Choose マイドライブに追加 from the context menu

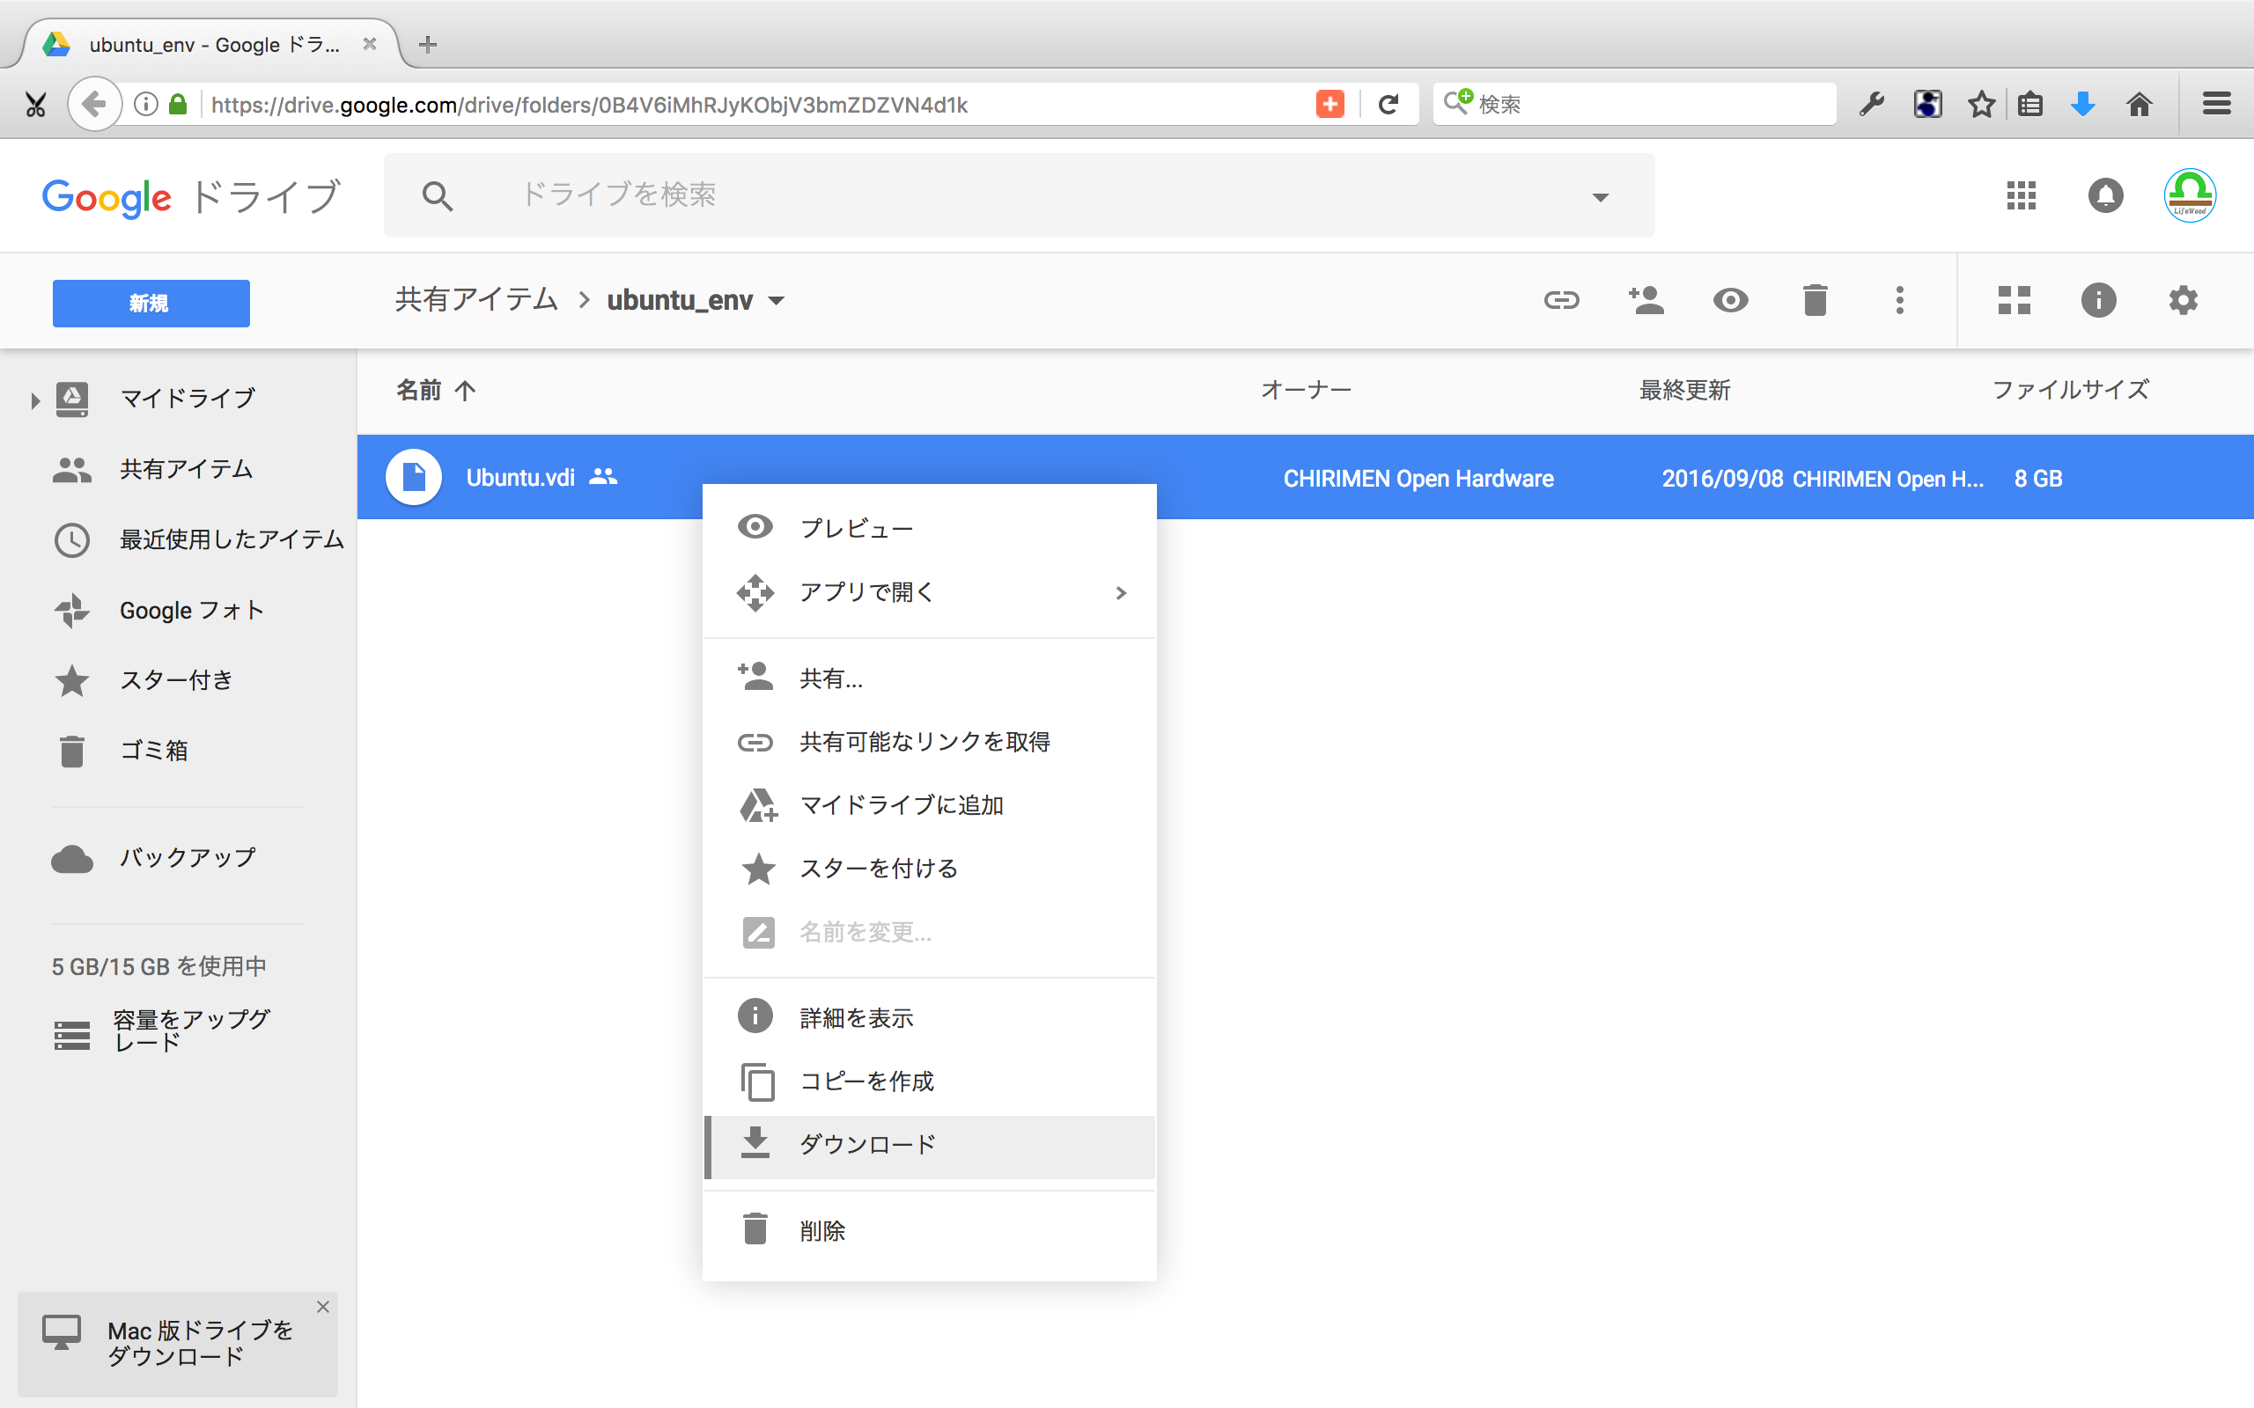coord(901,804)
